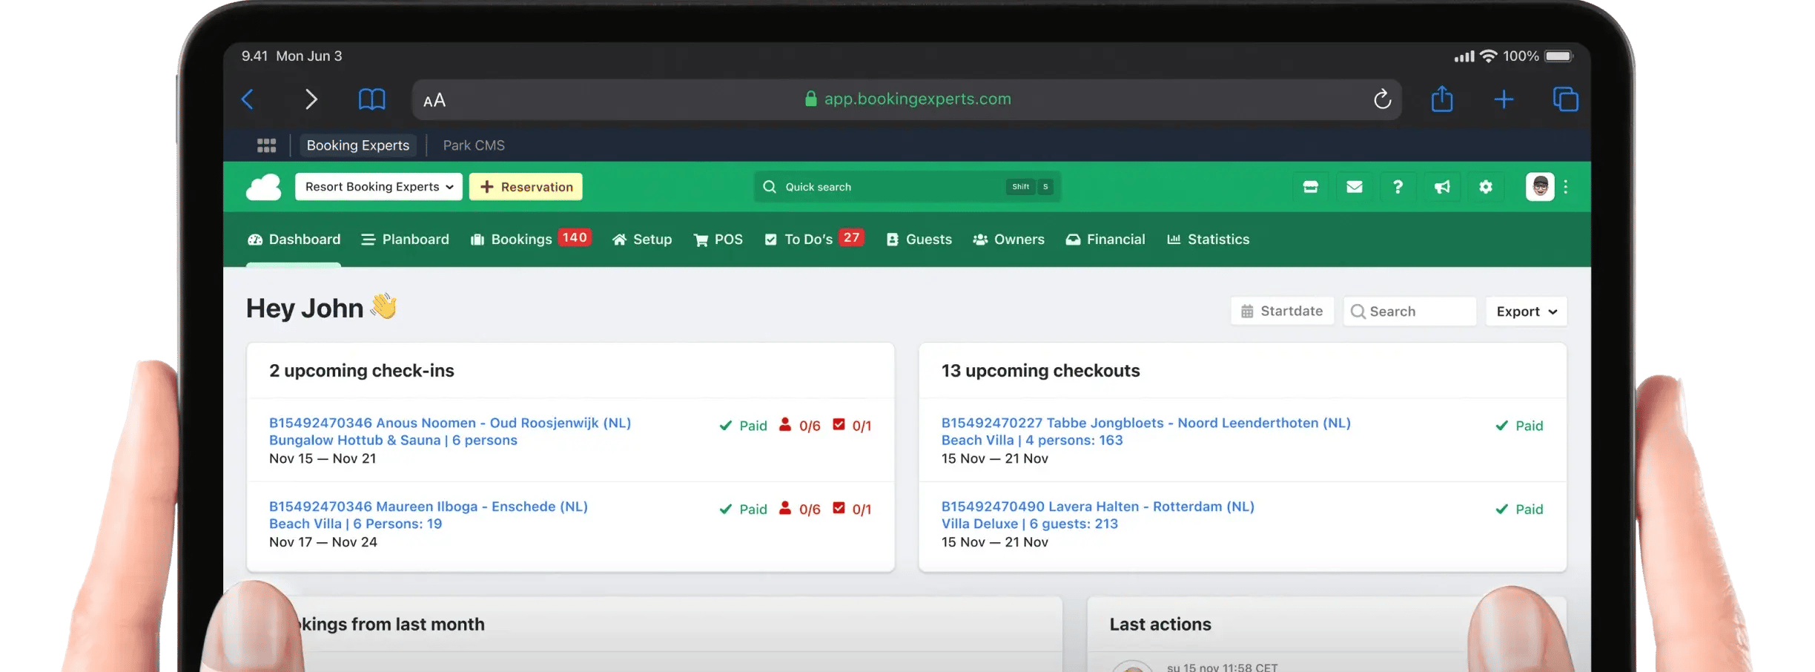The height and width of the screenshot is (672, 1815).
Task: Open the Export dropdown
Action: [1526, 312]
